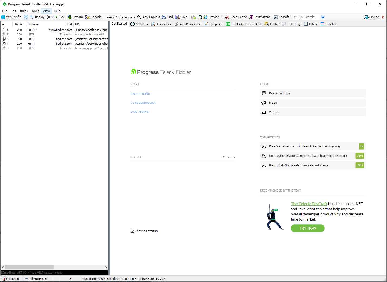Select session 4 GetArticles row
The image size is (387, 282).
(x=55, y=44)
